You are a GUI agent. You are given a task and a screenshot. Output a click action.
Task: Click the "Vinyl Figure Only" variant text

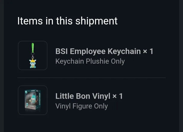[x=82, y=106]
